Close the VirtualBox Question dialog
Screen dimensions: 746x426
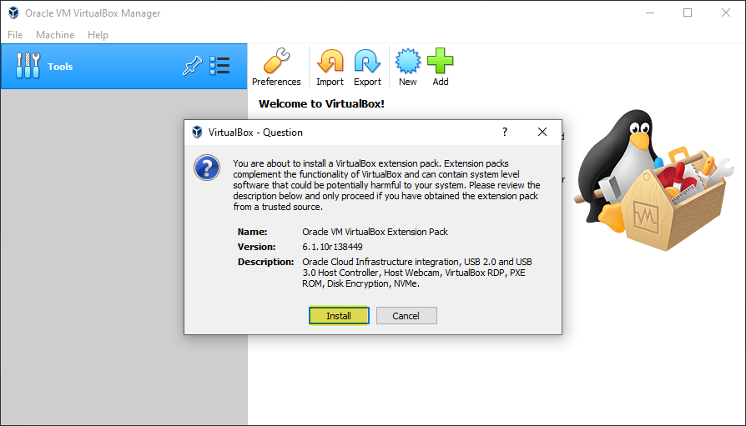[x=542, y=132]
